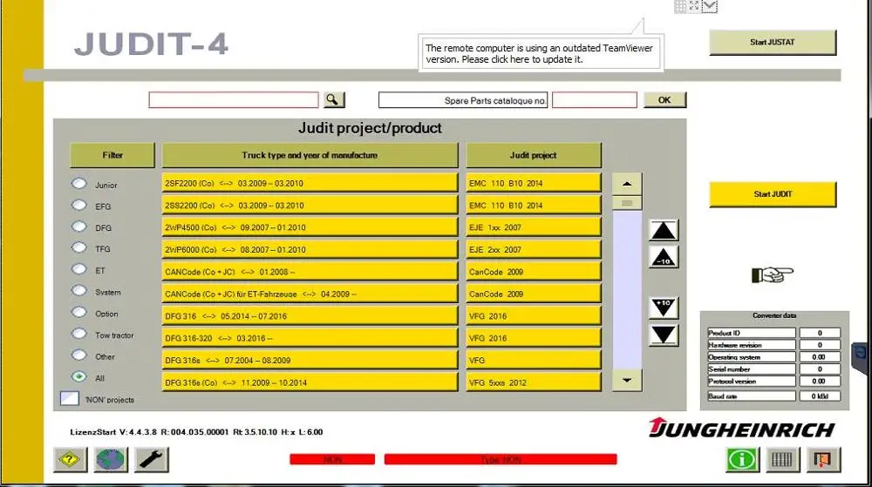The image size is (872, 487).
Task: Click the Judit project header
Action: tap(534, 155)
